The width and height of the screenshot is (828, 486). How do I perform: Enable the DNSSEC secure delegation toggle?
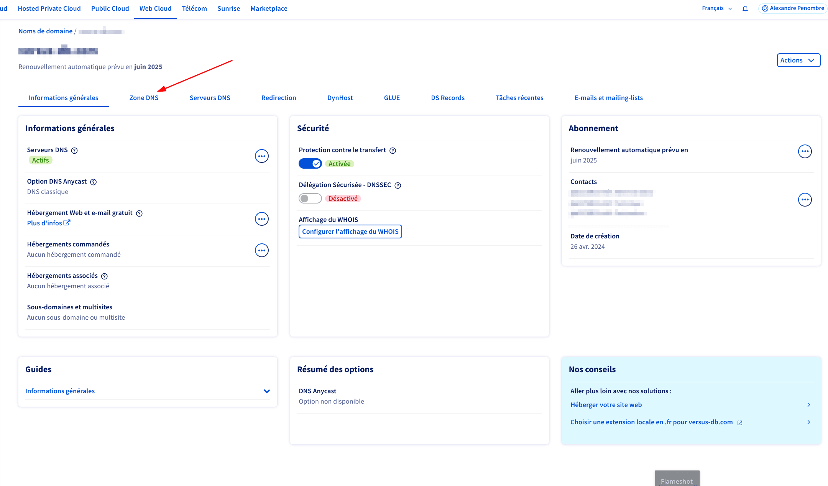coord(310,199)
